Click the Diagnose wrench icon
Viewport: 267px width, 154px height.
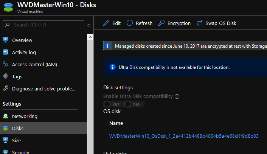[5, 89]
